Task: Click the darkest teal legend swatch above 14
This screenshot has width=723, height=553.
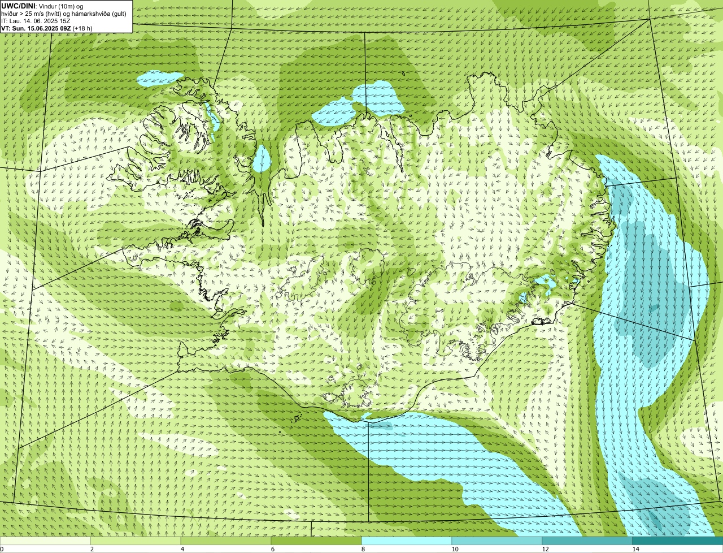Action: [x=678, y=541]
